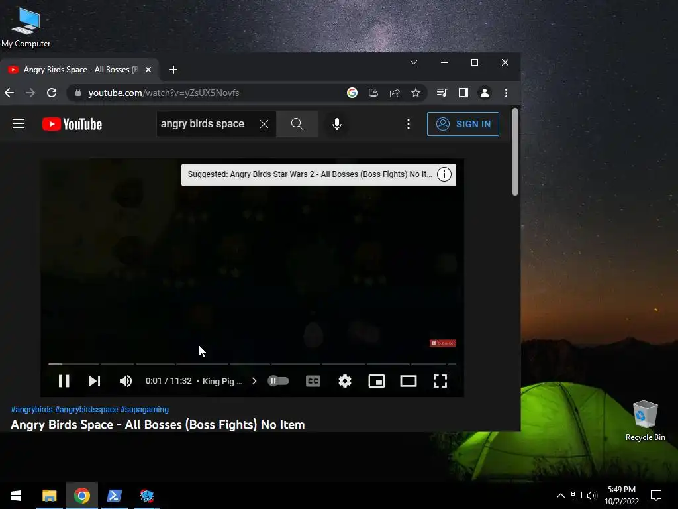Go to YouTube home via logo
Image resolution: width=678 pixels, height=509 pixels.
point(72,124)
